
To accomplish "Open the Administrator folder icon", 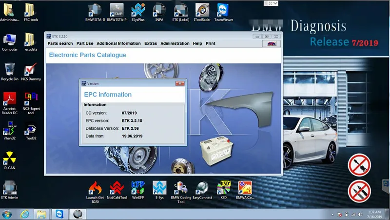I will coord(9,12).
